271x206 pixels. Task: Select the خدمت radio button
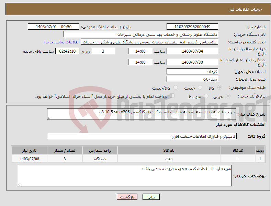[x=200, y=87]
